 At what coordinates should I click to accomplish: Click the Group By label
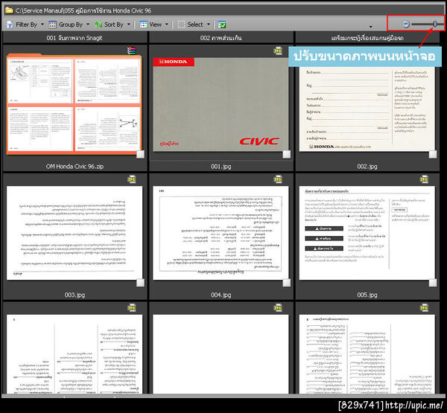click(71, 25)
